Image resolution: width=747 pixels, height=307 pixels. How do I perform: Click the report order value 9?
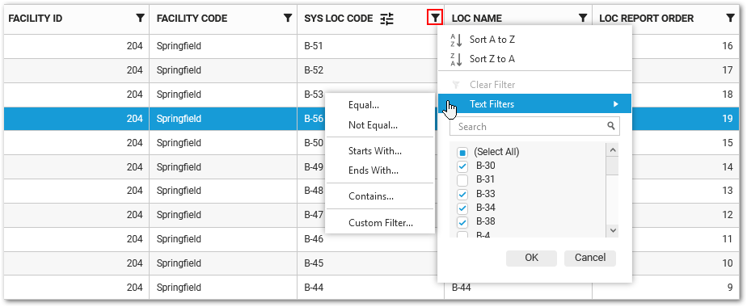coord(730,288)
